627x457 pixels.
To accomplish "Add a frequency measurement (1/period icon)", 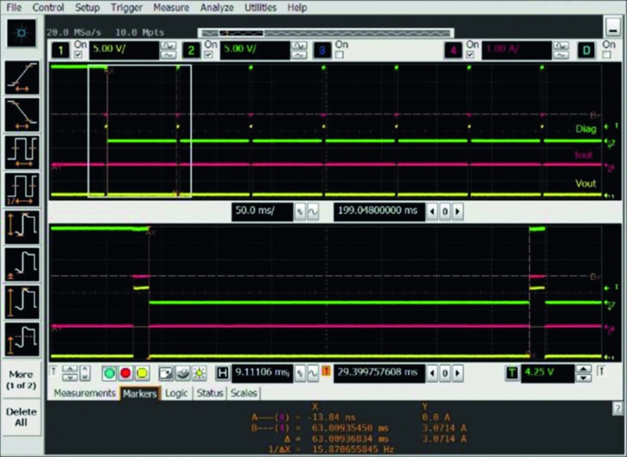I will pos(22,189).
